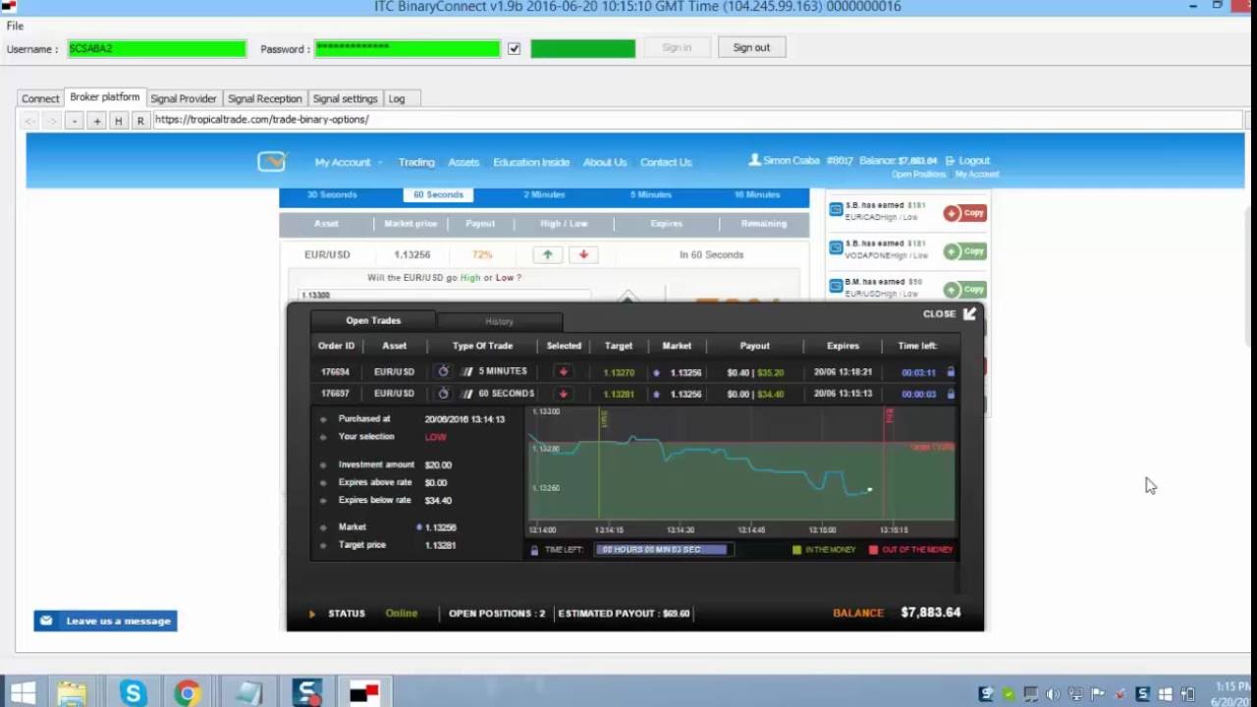Switch to the Signal settings tab

point(345,98)
